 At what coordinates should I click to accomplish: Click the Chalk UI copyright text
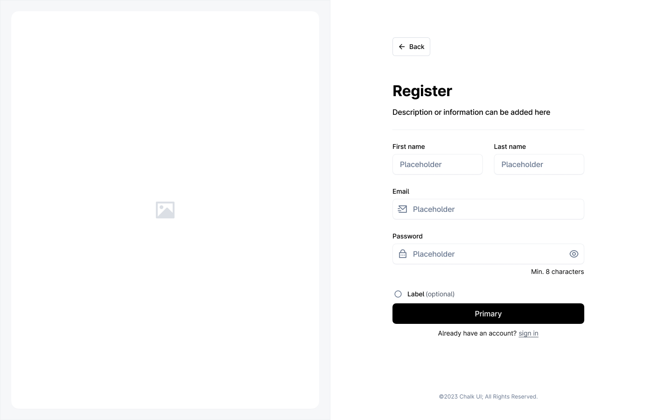tap(488, 396)
